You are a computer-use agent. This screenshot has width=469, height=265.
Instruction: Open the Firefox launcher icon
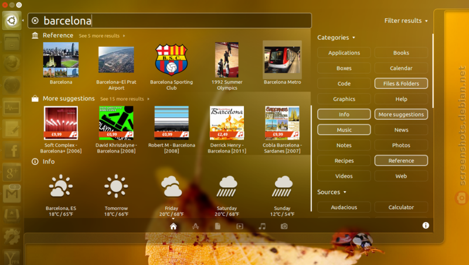12,64
